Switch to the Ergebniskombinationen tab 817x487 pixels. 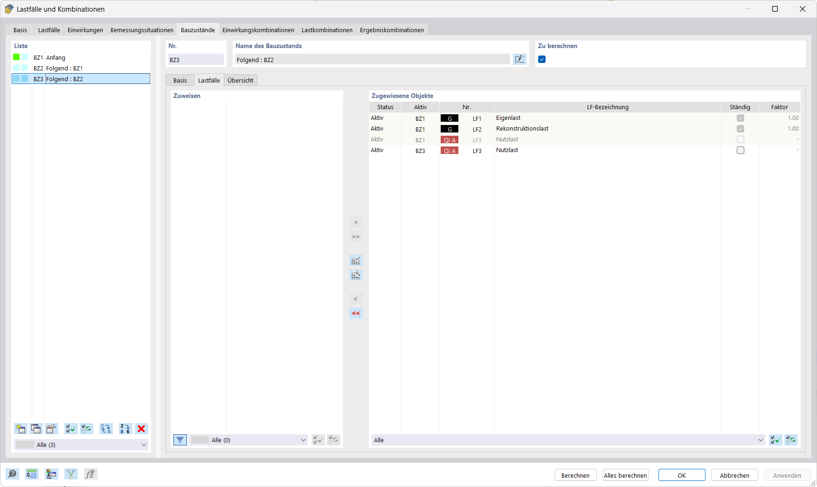[x=391, y=29]
